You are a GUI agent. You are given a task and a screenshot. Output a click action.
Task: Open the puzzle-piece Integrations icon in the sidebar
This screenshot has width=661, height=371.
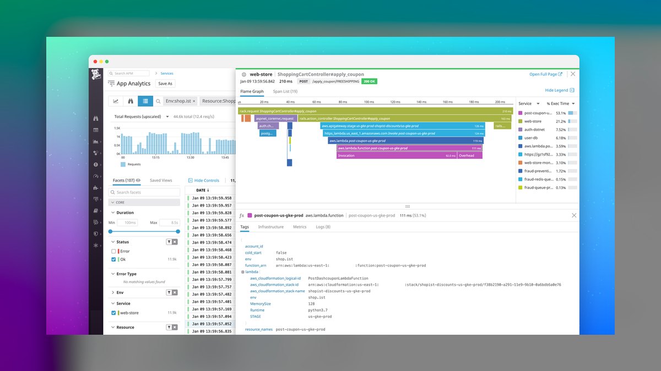[x=96, y=187]
